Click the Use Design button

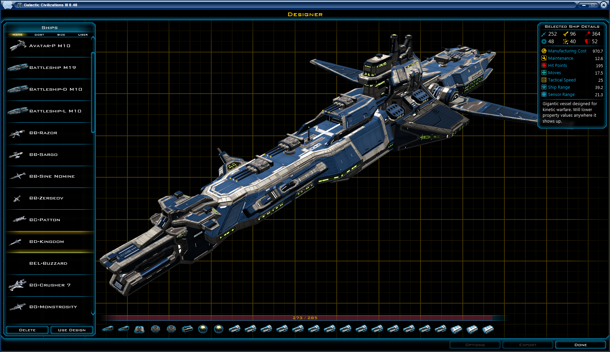click(x=72, y=330)
